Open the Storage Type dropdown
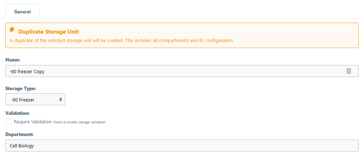The height and width of the screenshot is (159, 363). point(35,100)
